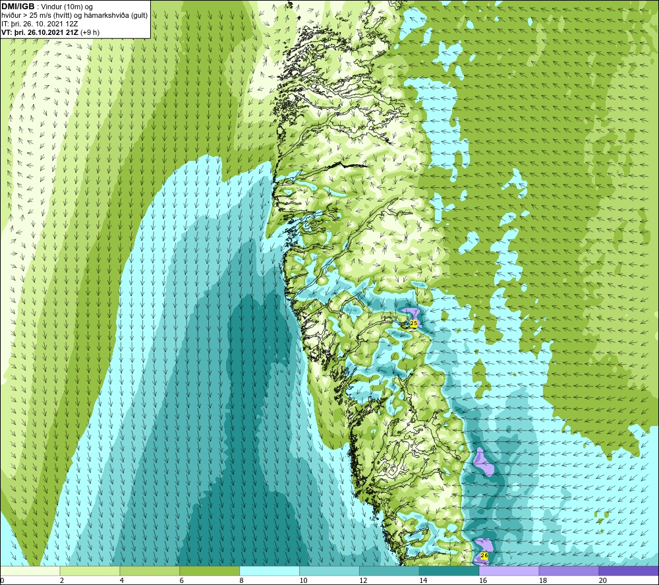This screenshot has width=659, height=585.
Task: Click the yellow max gust label 26
Action: pyautogui.click(x=484, y=555)
